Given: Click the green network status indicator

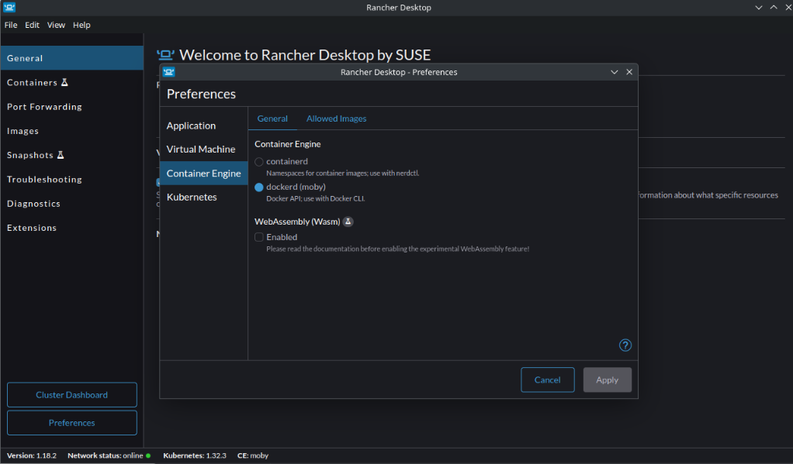Looking at the screenshot, I should pyautogui.click(x=148, y=455).
